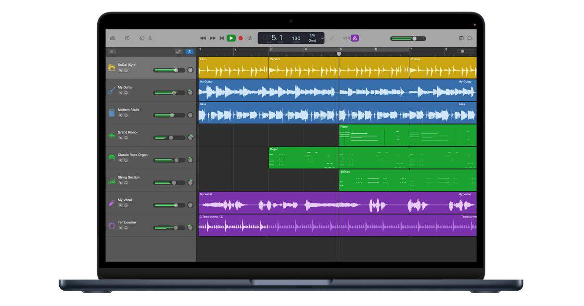Toggle the Count-in 1234 button
Viewport: 584px width, 306px height.
[346, 38]
